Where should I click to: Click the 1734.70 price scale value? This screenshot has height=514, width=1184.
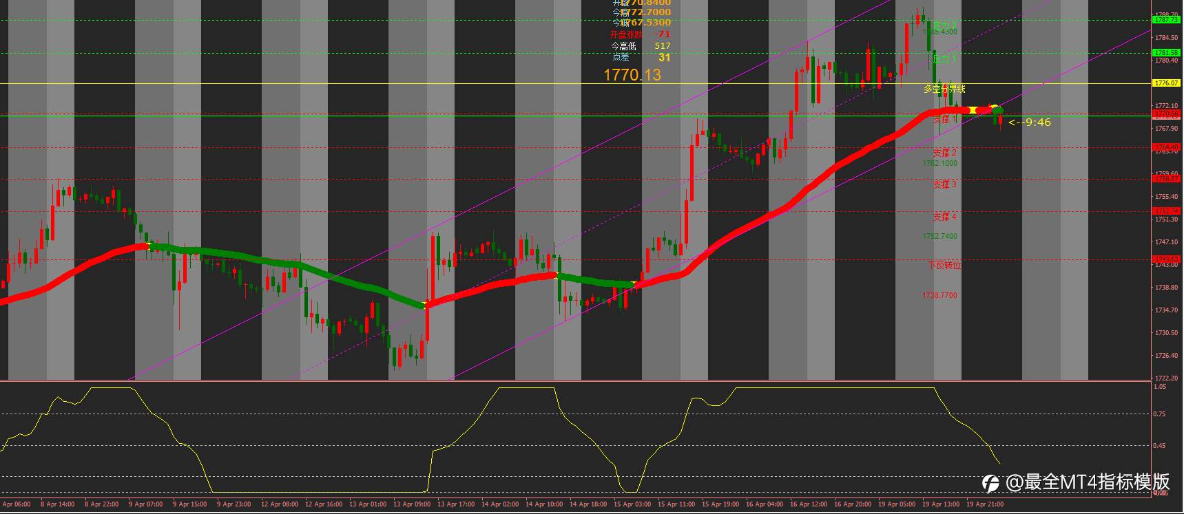tap(1166, 310)
